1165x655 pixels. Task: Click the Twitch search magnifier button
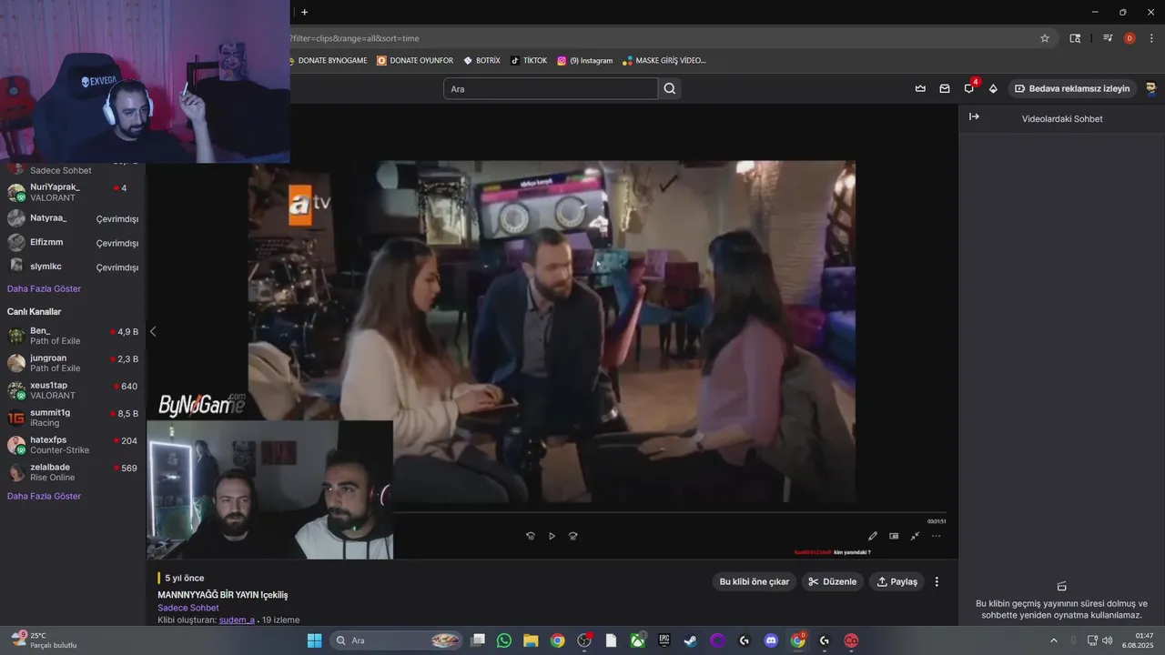click(670, 88)
